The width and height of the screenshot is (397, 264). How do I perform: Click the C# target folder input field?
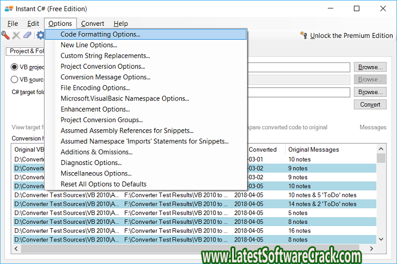pos(299,92)
